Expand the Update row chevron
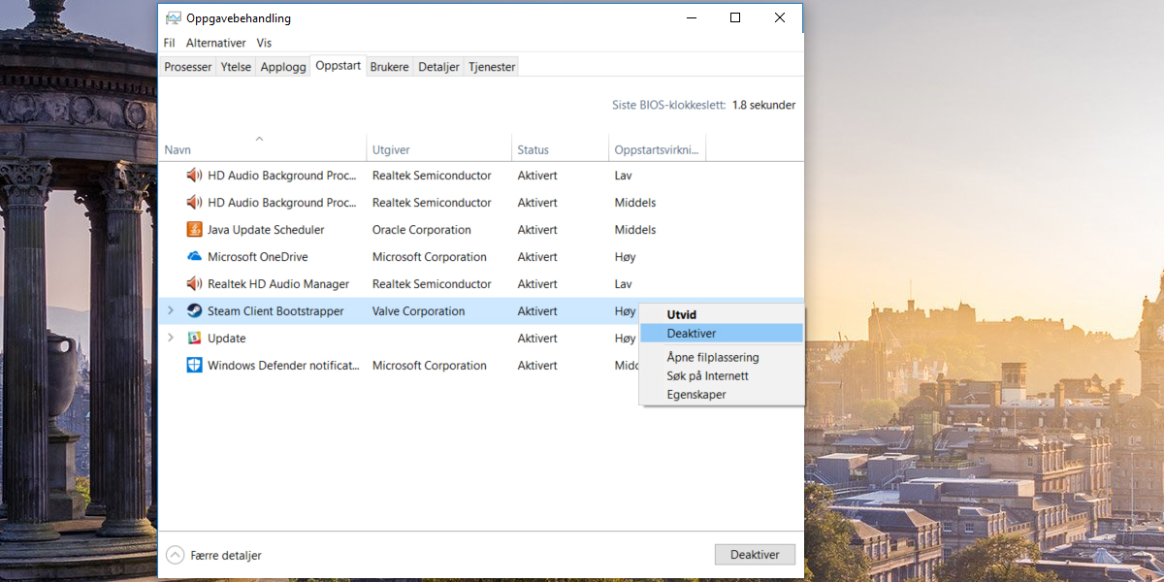Screen dimensions: 1164x582 click(x=171, y=339)
